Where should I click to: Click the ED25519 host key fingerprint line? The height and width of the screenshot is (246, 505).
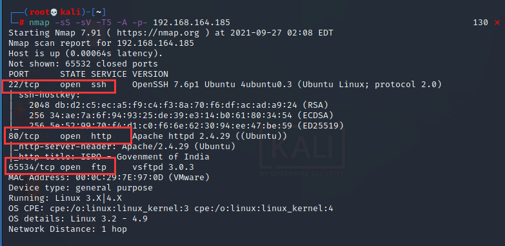186,126
